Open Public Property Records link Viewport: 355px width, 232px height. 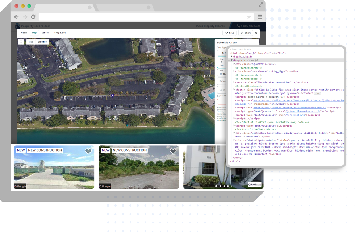click(210, 26)
